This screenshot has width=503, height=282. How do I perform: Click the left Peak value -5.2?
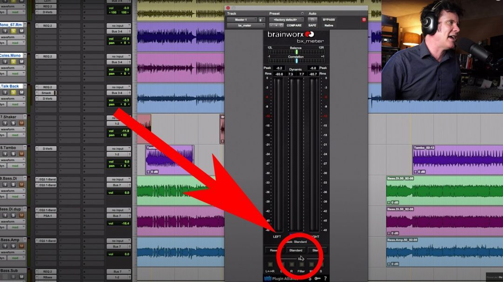coord(279,68)
